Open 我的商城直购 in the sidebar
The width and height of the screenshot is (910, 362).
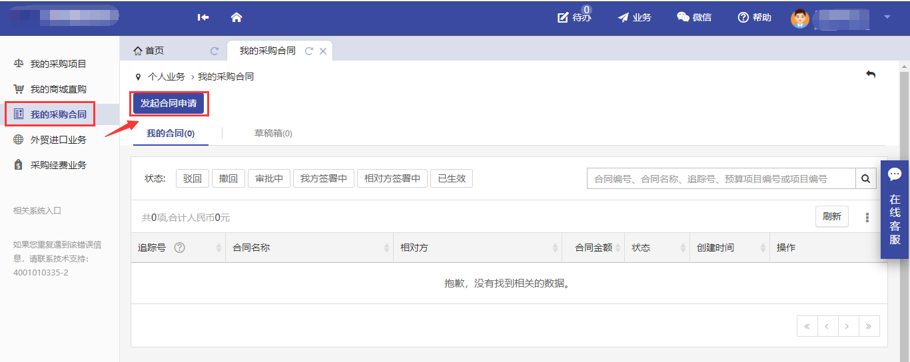click(x=58, y=89)
